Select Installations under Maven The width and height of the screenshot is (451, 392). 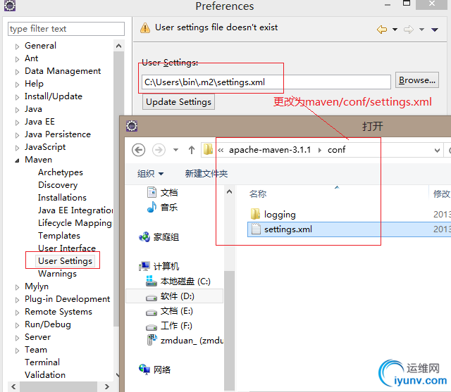62,198
